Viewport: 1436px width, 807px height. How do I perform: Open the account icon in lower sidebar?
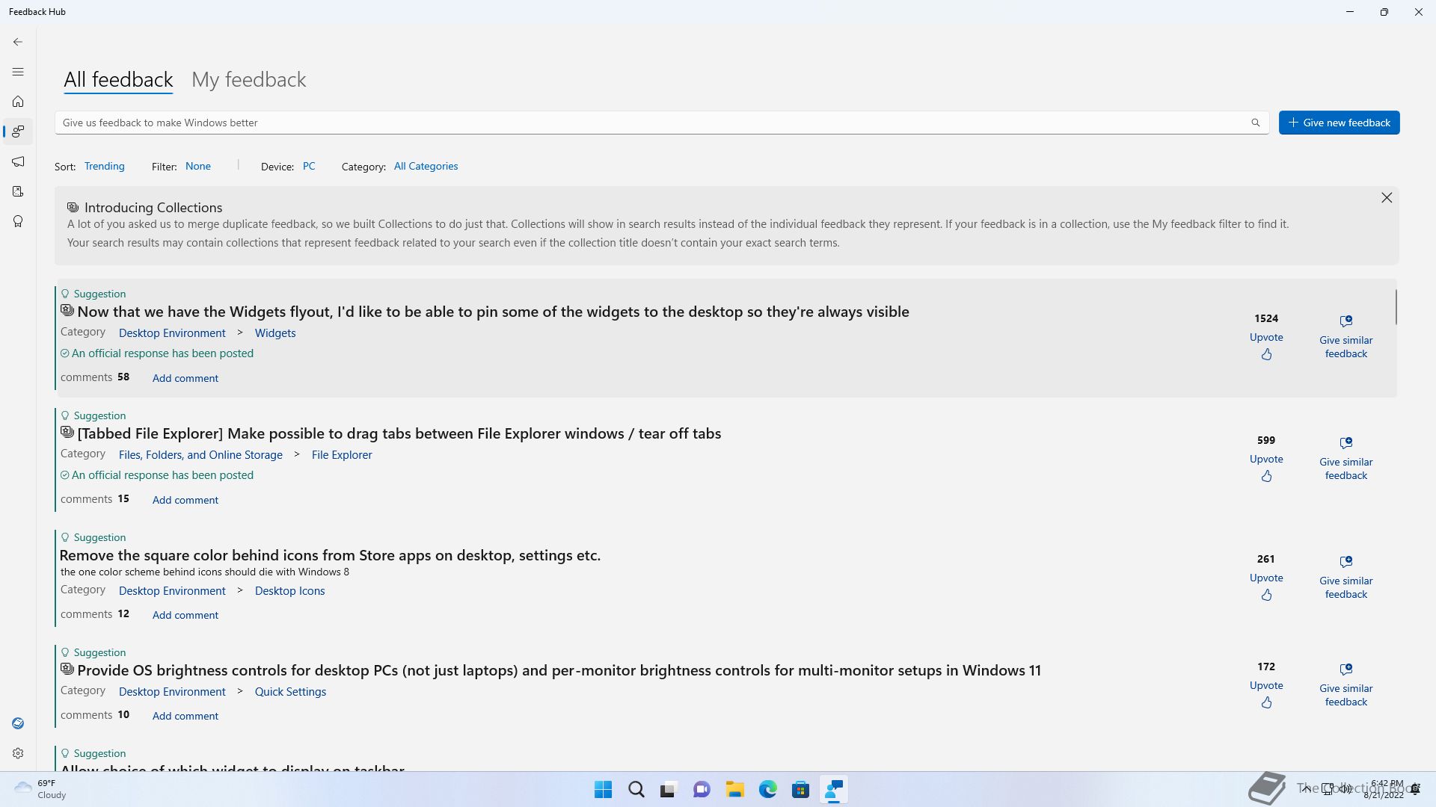pyautogui.click(x=18, y=723)
